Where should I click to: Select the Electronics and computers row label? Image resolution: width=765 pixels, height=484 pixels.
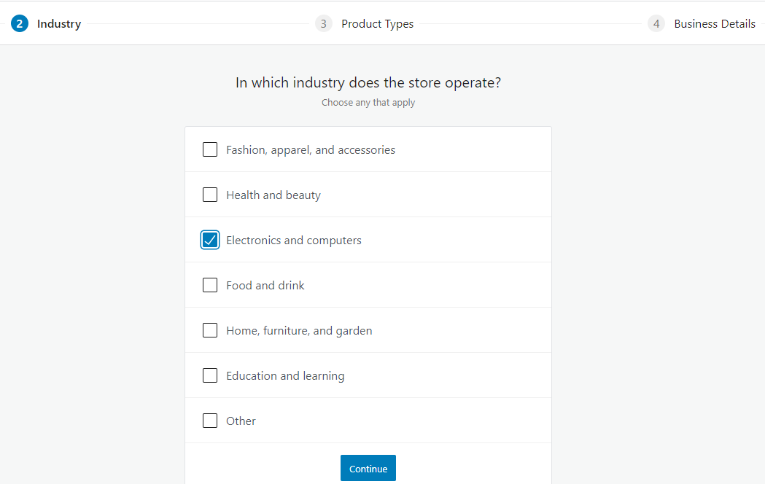[293, 239]
